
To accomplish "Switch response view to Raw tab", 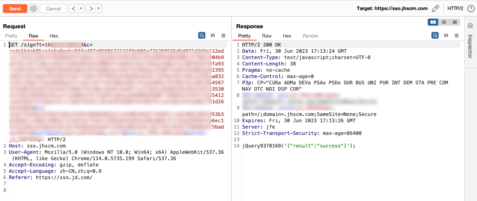I will click(267, 36).
